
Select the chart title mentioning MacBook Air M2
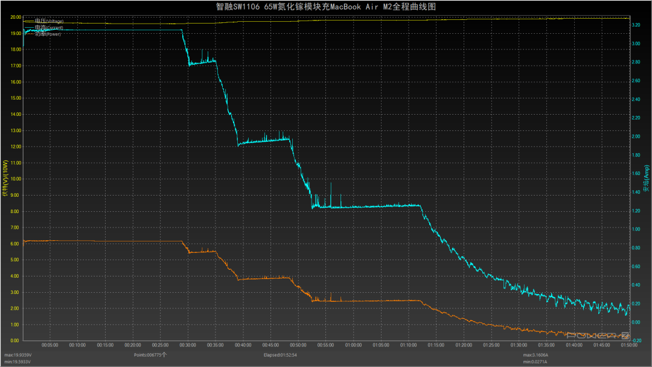326,7
